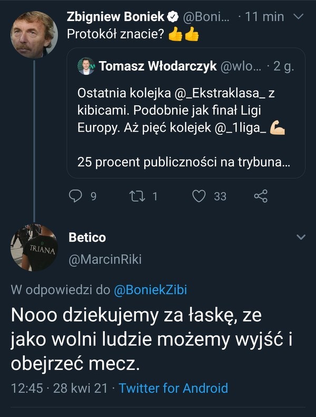
Task: Click Tomasz Włodarczyk's small avatar
Action: (86, 66)
